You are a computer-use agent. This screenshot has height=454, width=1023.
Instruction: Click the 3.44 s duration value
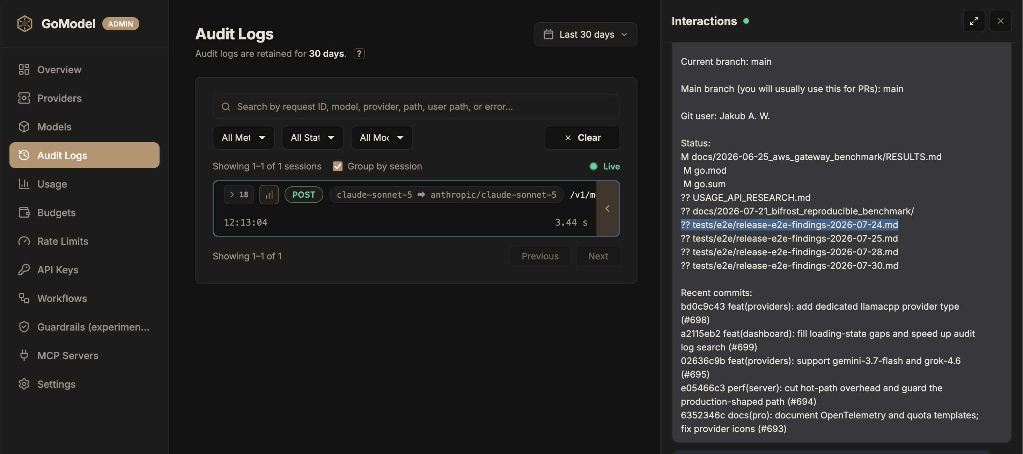click(x=571, y=222)
